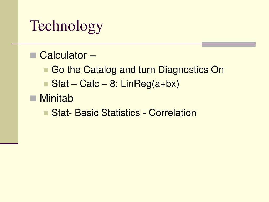
Task: Click the LinReg(a+bx) text
Action: (150, 84)
